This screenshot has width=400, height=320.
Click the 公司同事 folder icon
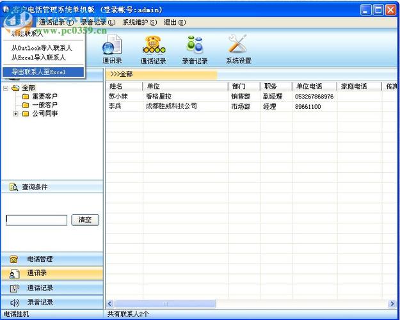(x=26, y=113)
